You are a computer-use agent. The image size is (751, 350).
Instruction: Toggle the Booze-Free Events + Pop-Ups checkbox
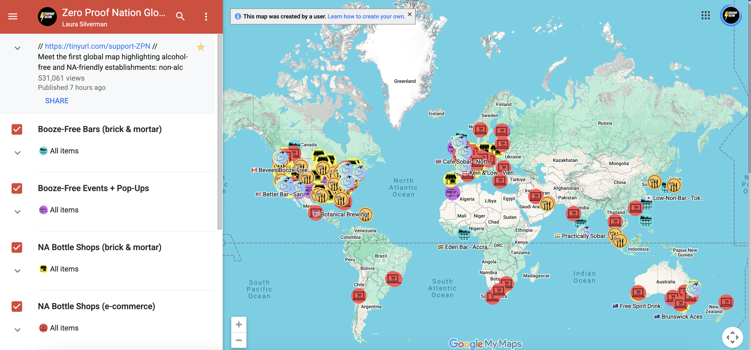[x=17, y=188]
